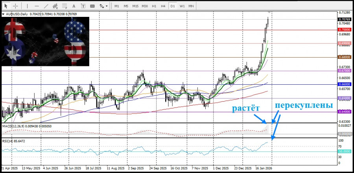
Task: Click the 7 Nov 2025 date label
Action: click(199, 169)
